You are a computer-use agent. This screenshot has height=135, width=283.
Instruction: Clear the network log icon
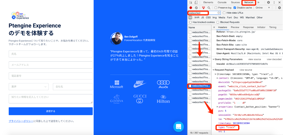(x=196, y=8)
